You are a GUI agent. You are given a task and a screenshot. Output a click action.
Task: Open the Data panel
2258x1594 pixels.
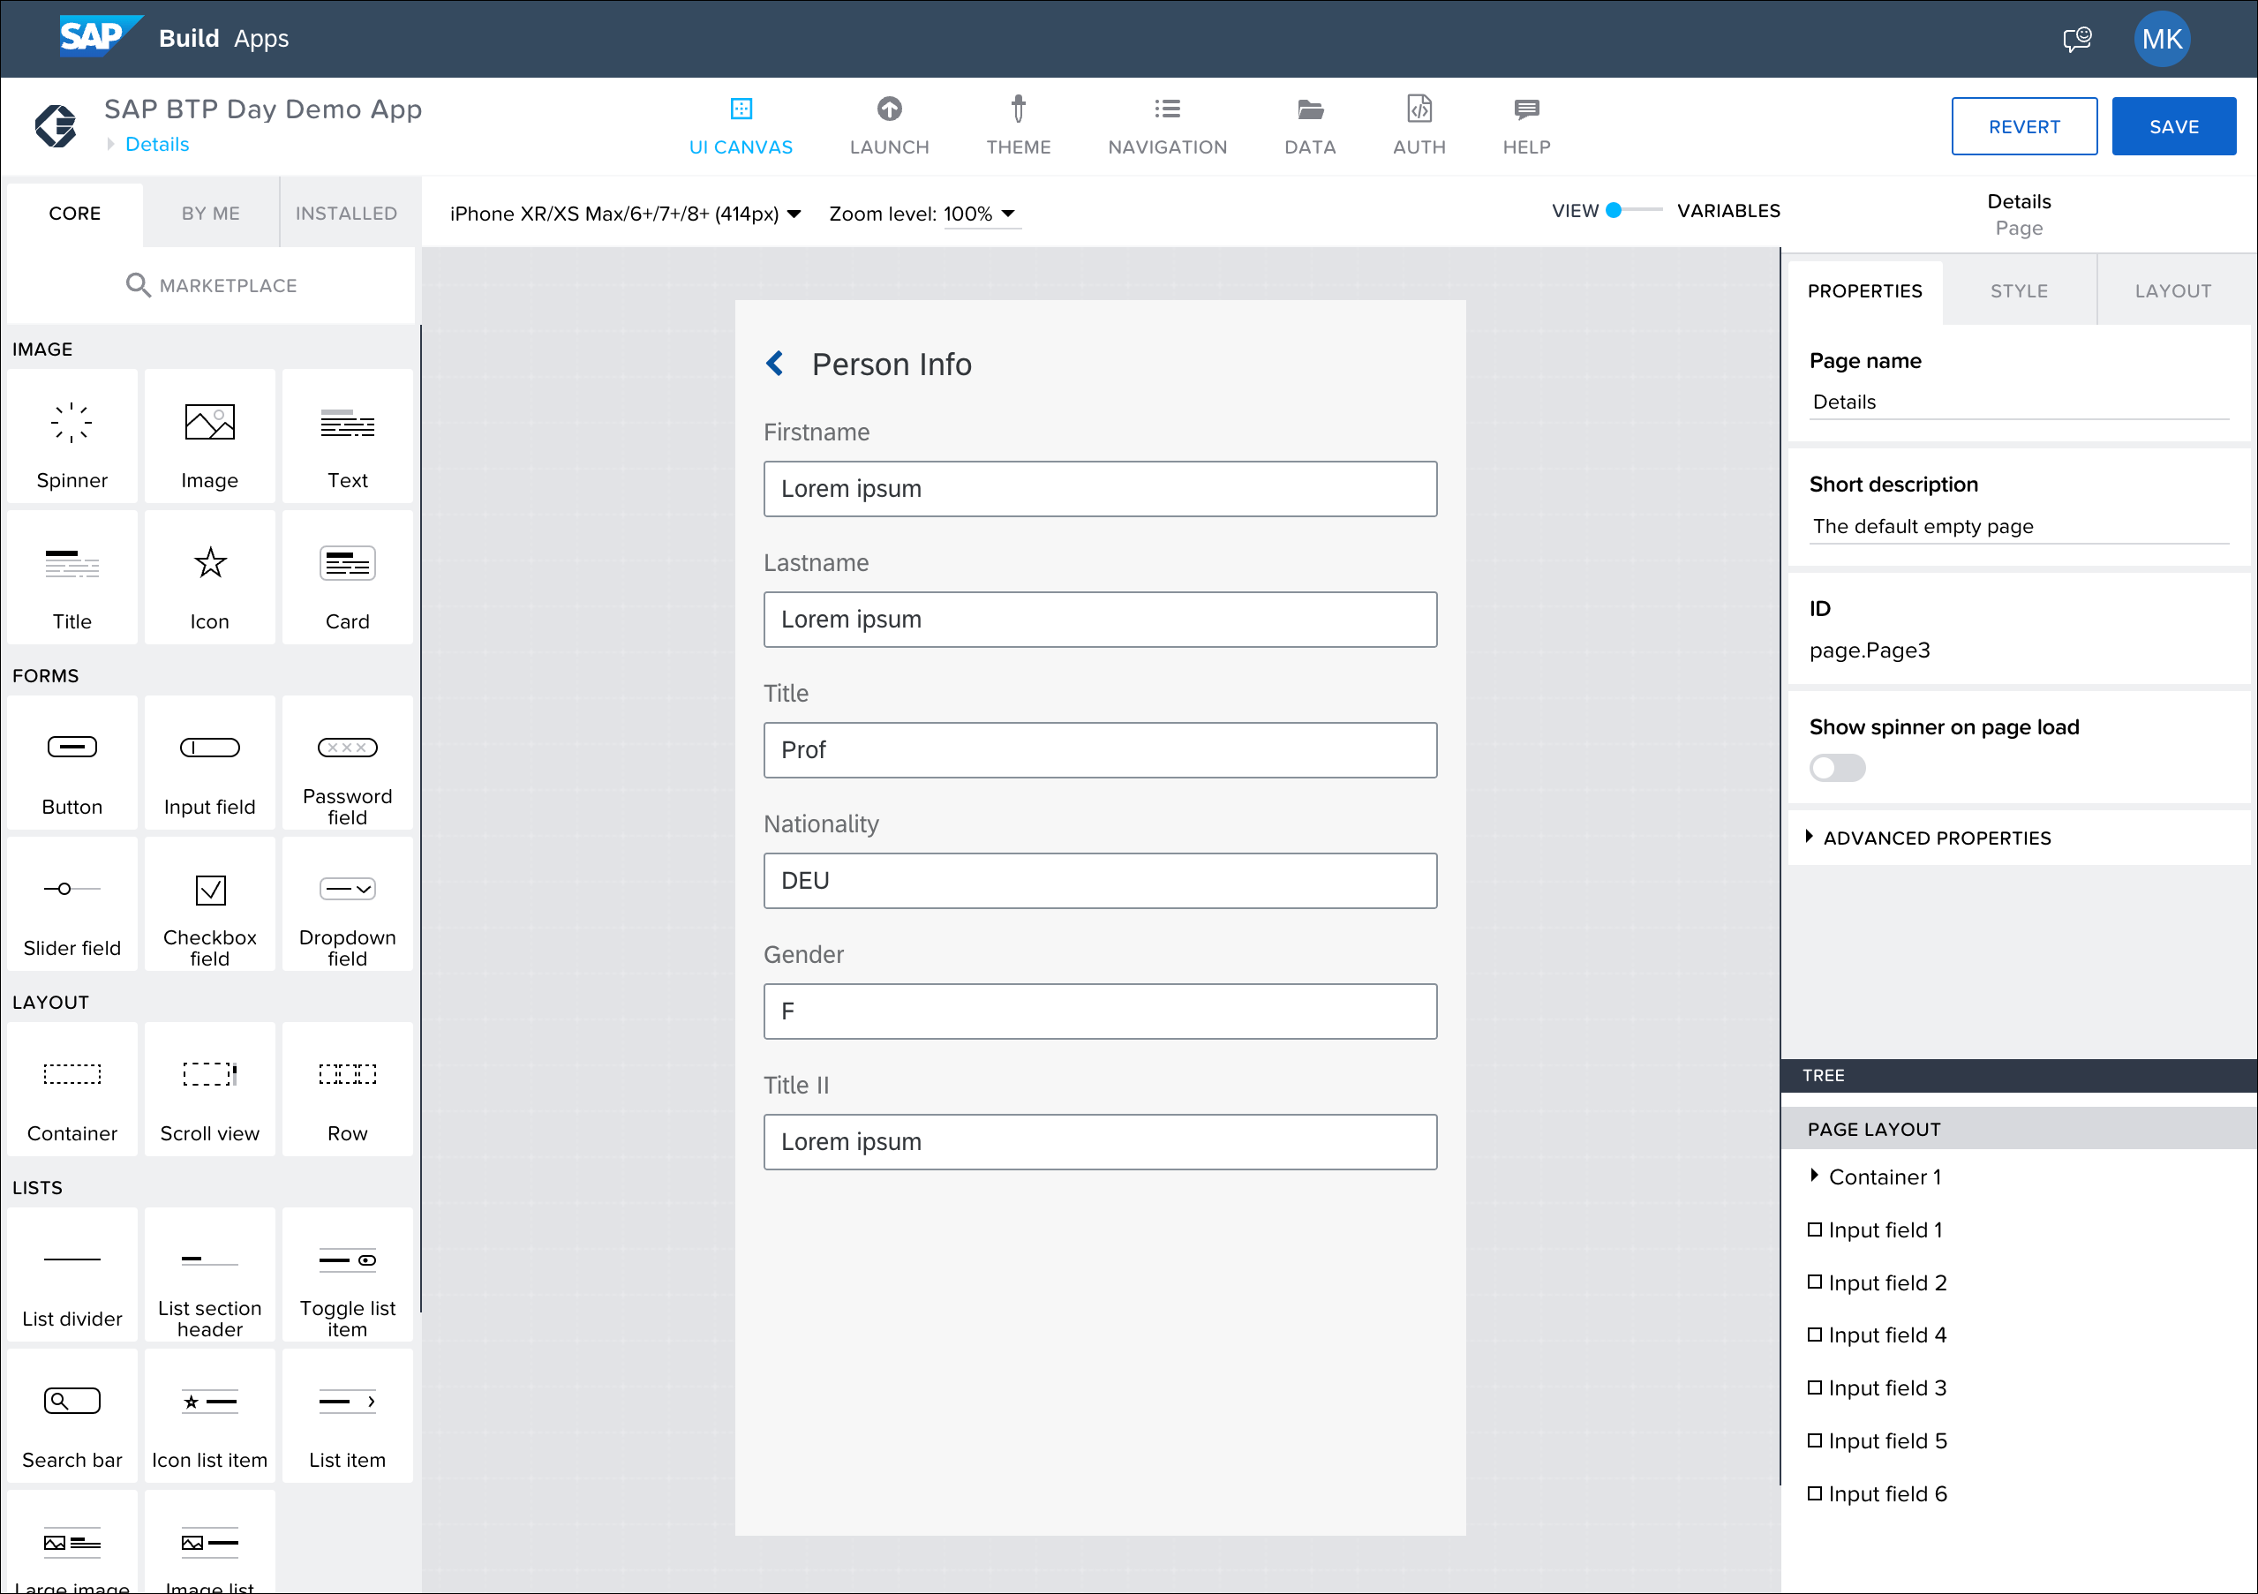click(1307, 124)
